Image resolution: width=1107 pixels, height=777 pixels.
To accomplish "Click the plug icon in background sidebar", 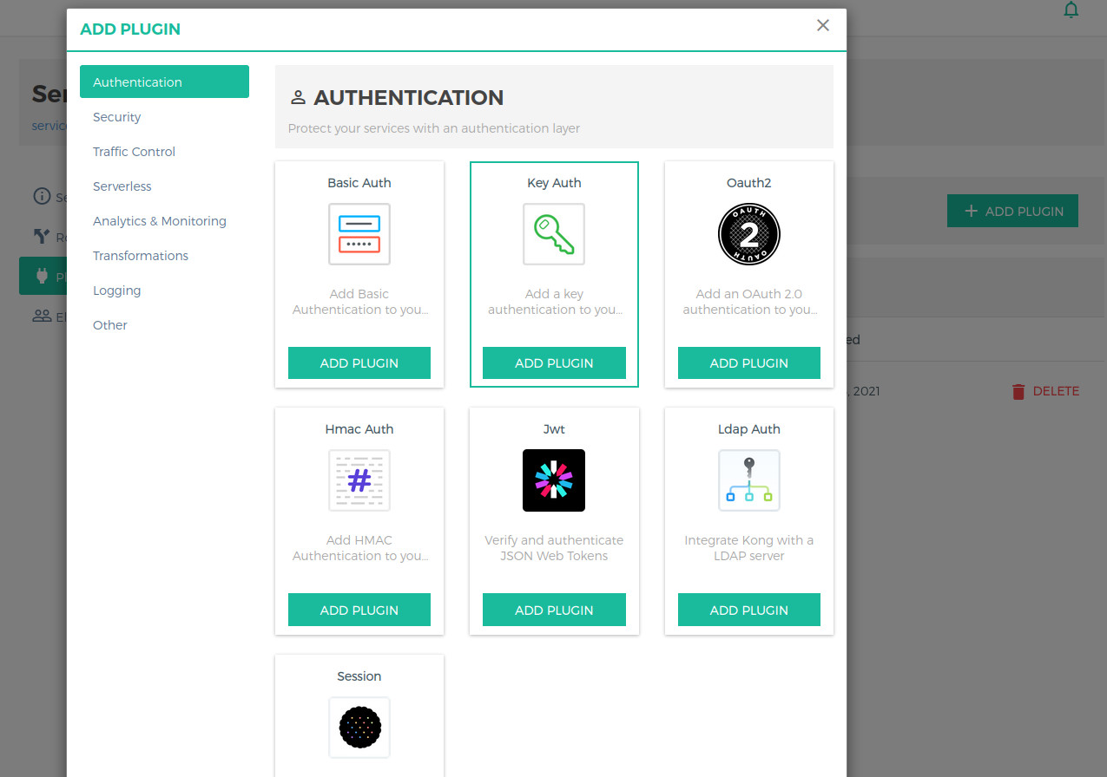I will pos(41,277).
